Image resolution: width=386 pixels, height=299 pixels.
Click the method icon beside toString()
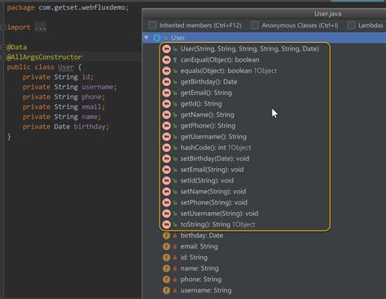166,224
